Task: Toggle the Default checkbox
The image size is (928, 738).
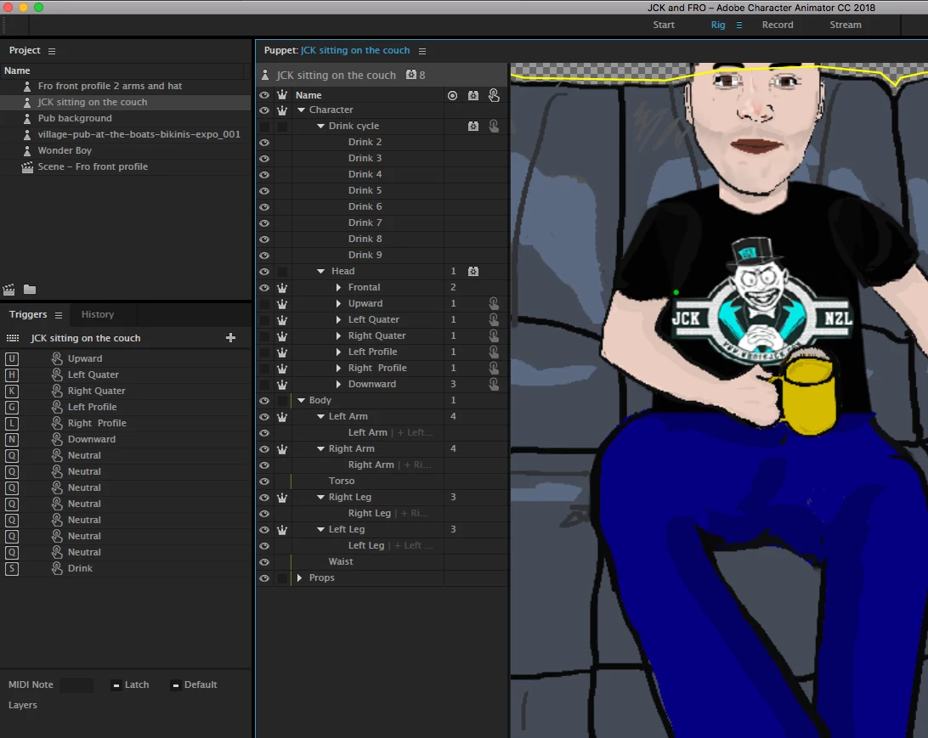Action: tap(176, 685)
